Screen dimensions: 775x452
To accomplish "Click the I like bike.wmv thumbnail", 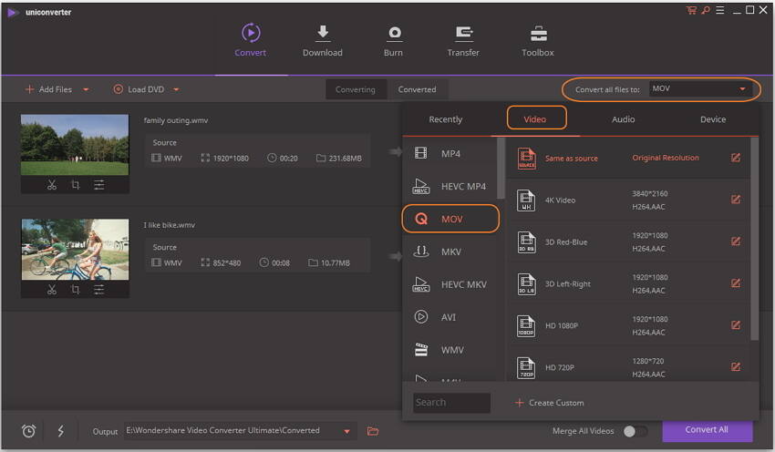I will 75,250.
